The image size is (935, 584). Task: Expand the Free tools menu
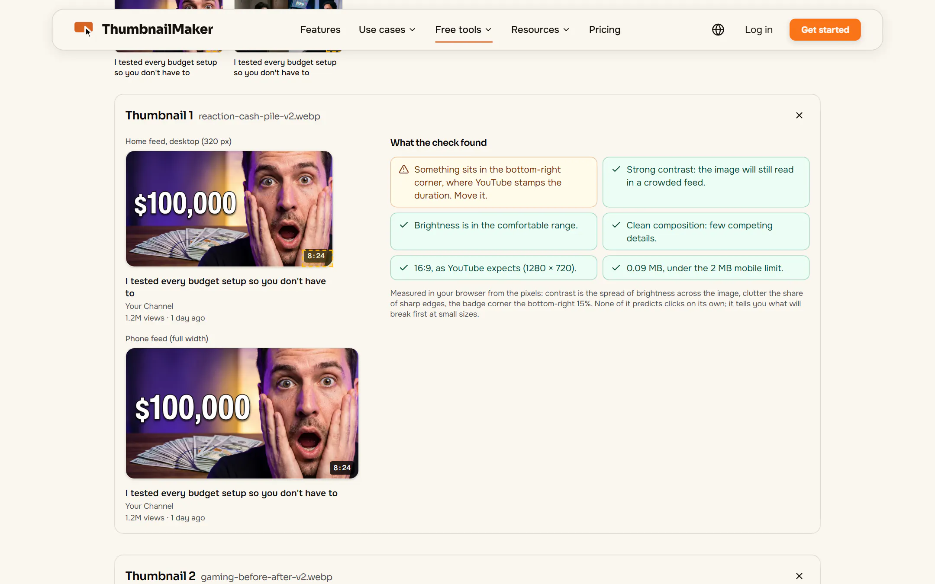463,29
